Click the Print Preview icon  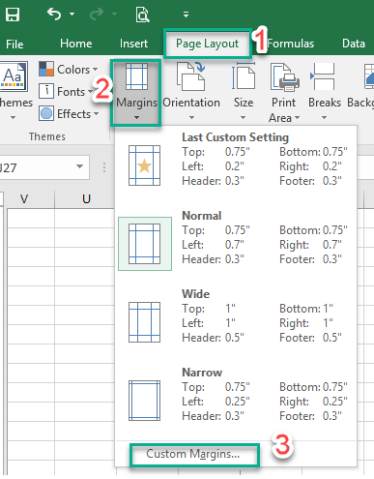point(142,15)
